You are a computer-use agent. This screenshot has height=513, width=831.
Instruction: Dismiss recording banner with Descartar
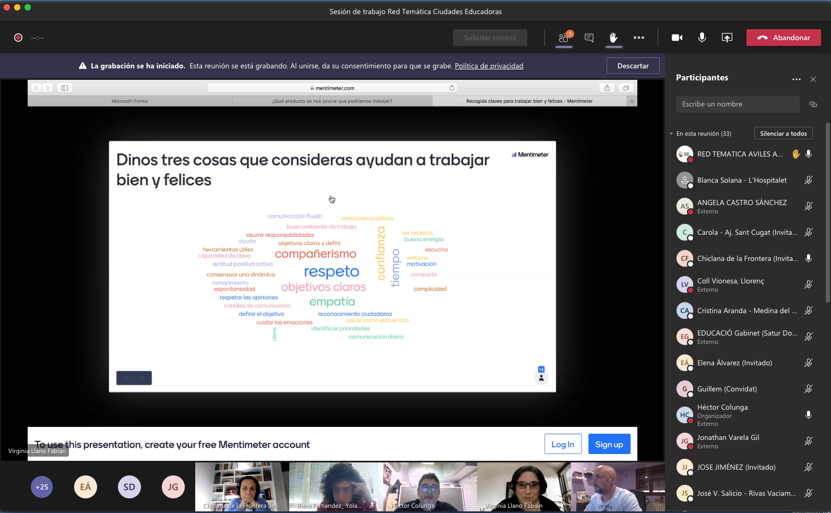(x=633, y=66)
